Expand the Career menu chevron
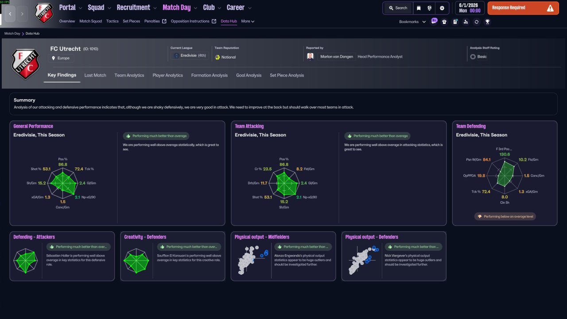 [249, 8]
